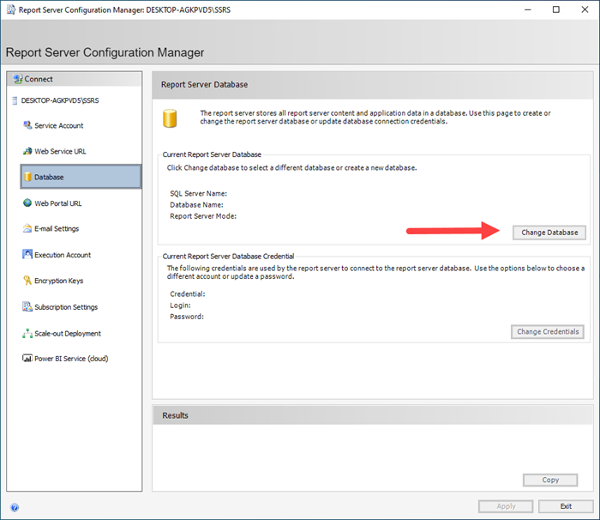Click the Power BI Service chart icon
This screenshot has height=520, width=600.
pos(27,359)
